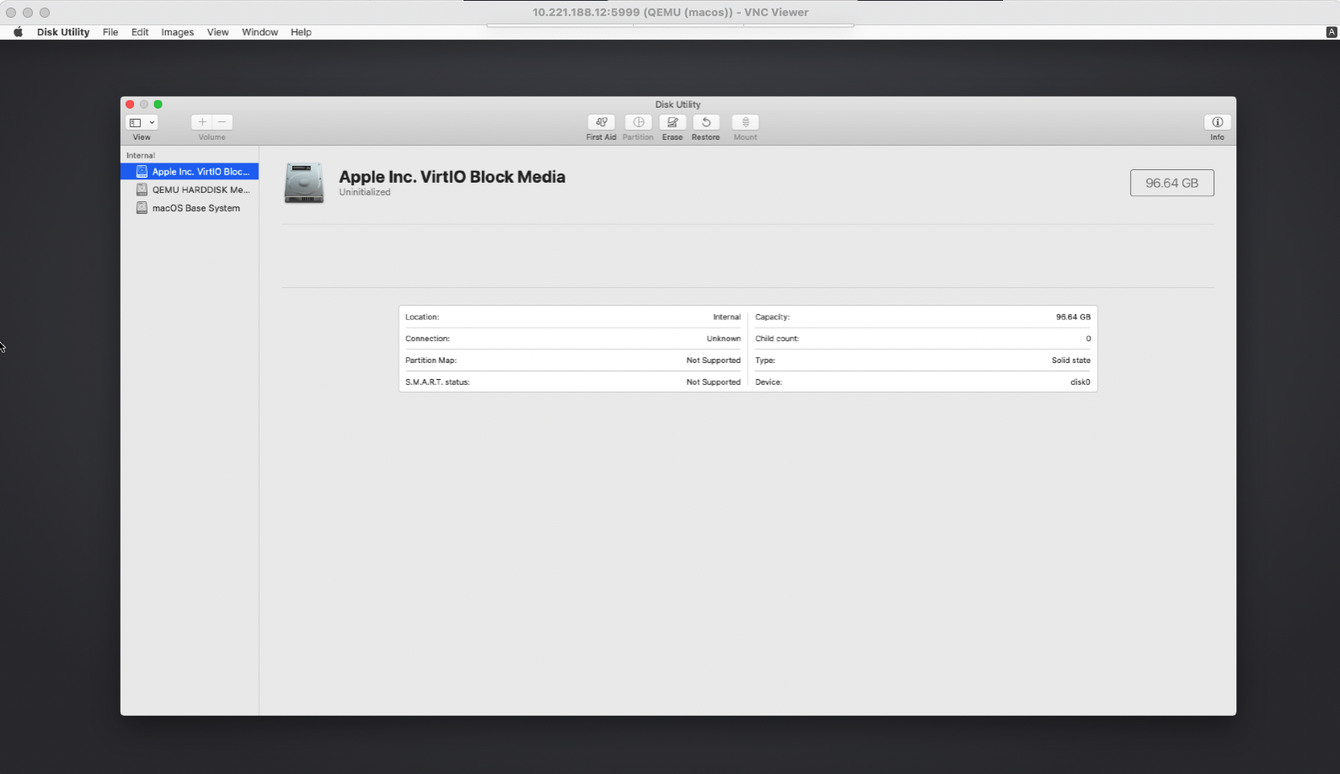Viewport: 1340px width, 774px height.
Task: Click the First Aid toolbar icon
Action: pyautogui.click(x=601, y=122)
